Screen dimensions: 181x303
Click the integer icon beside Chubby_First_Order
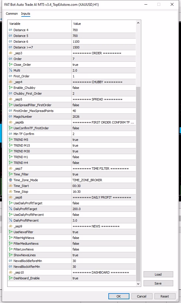pyautogui.click(x=10, y=93)
